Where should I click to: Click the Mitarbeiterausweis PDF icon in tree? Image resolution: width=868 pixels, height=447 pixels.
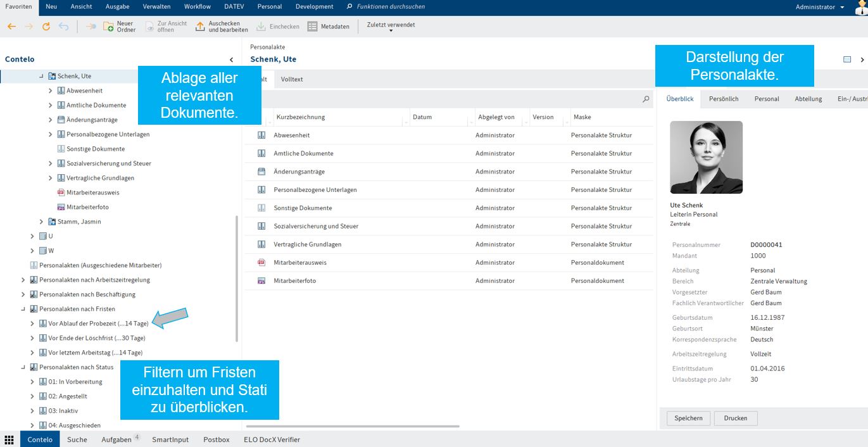61,192
